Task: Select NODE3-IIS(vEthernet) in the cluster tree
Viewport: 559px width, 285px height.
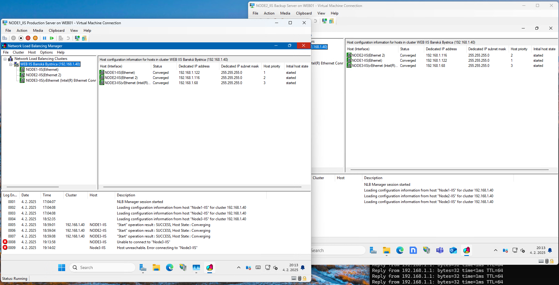Action: (61, 80)
